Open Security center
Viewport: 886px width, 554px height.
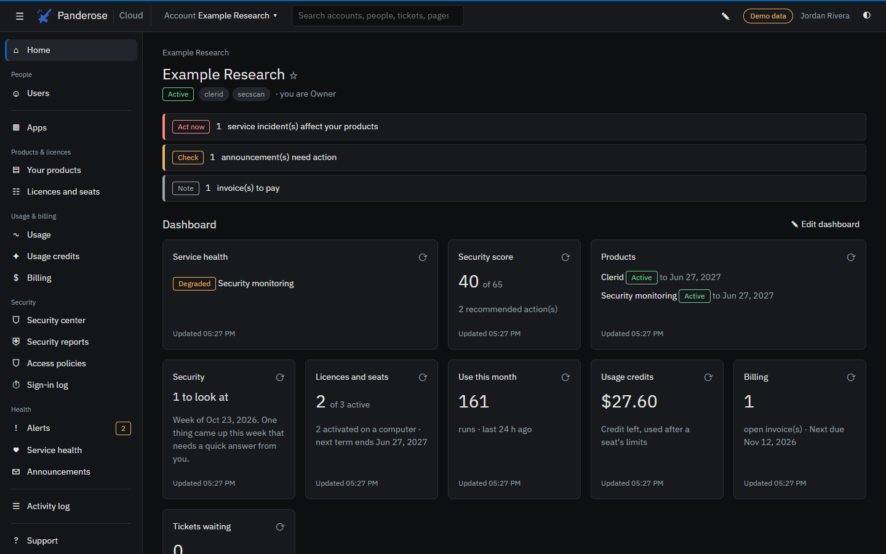pos(71,321)
